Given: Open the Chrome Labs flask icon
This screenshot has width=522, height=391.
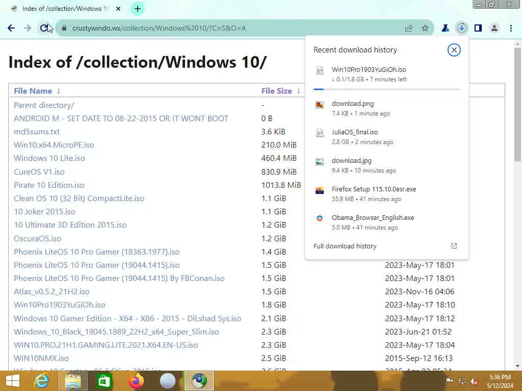Looking at the screenshot, I should point(446,29).
